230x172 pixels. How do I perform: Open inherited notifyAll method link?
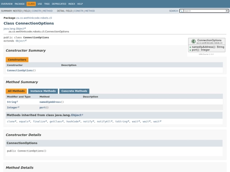click(x=104, y=121)
